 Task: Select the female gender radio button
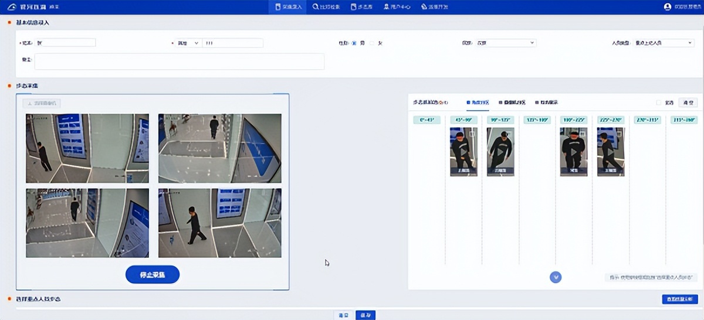click(372, 43)
